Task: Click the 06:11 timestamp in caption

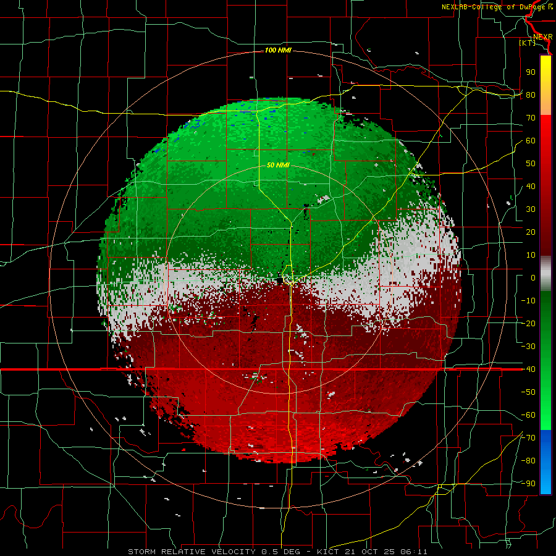Action: (413, 552)
